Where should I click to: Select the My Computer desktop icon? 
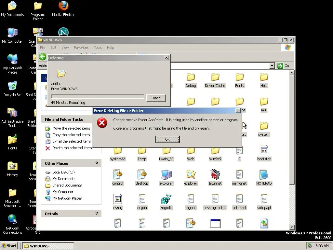12,35
